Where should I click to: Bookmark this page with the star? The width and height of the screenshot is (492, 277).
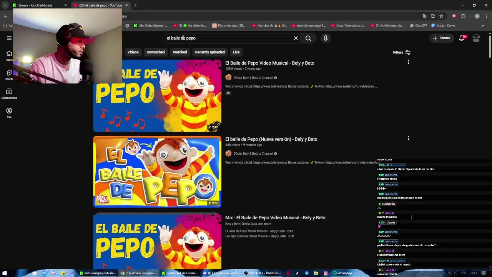441,16
